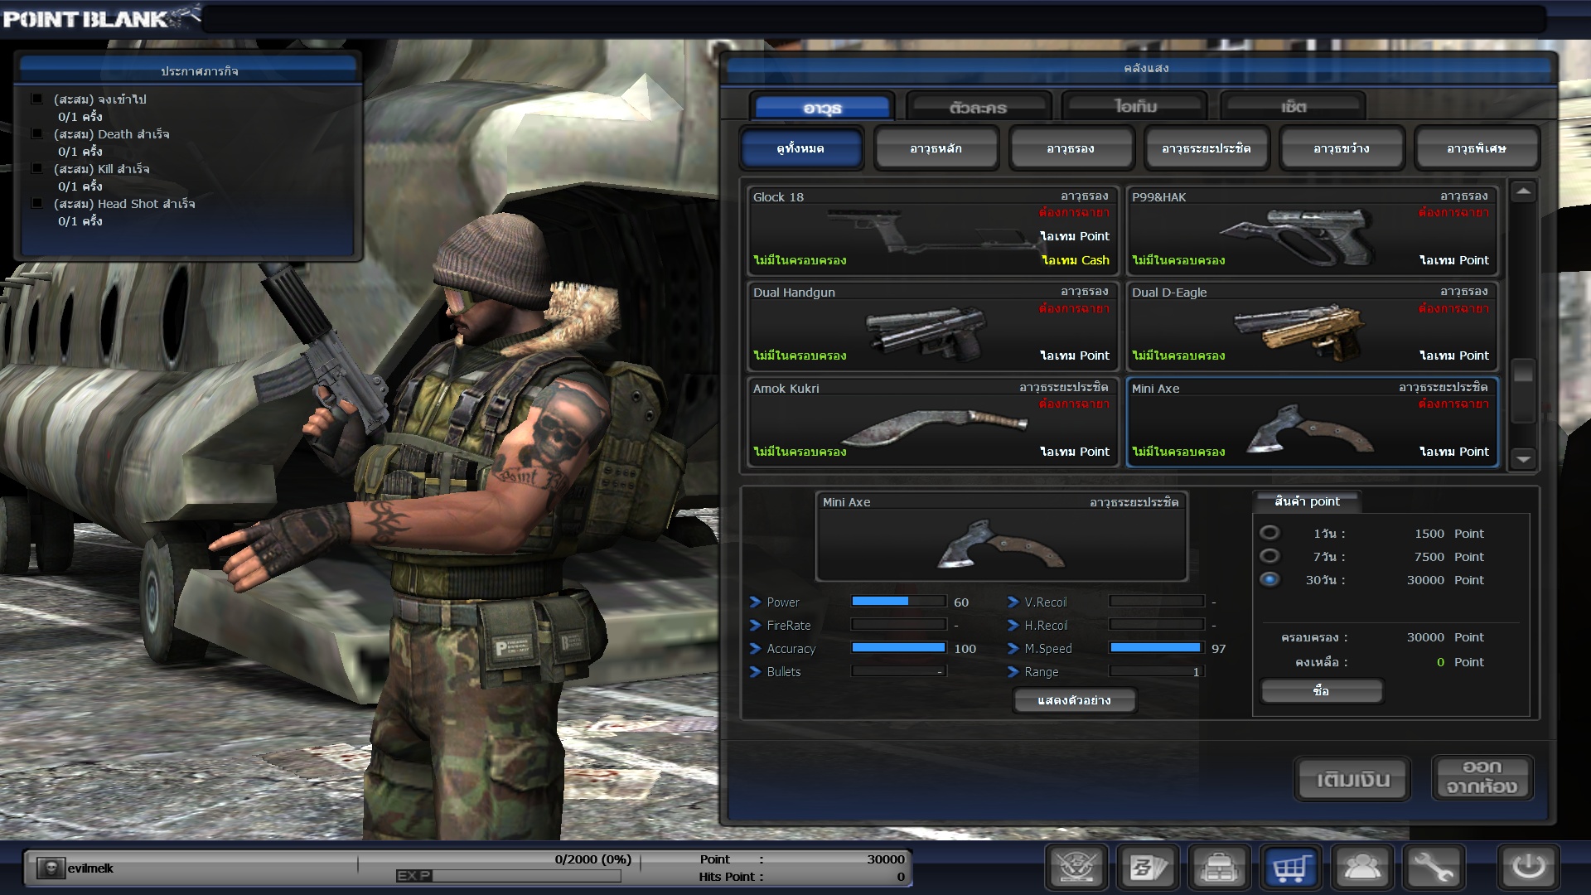This screenshot has height=895, width=1591.
Task: Open the PB mission cards icon
Action: [x=1148, y=868]
